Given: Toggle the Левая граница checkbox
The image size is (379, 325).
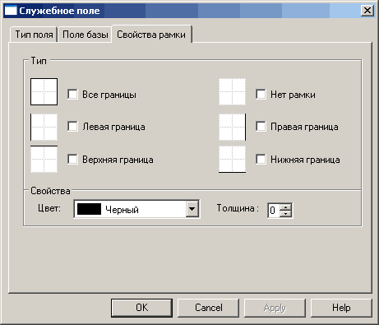Looking at the screenshot, I should (72, 127).
